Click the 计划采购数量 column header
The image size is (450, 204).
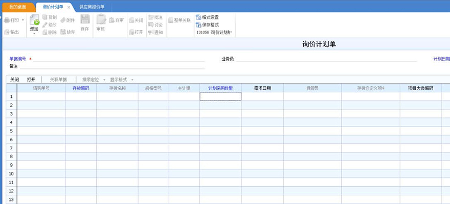coord(220,88)
